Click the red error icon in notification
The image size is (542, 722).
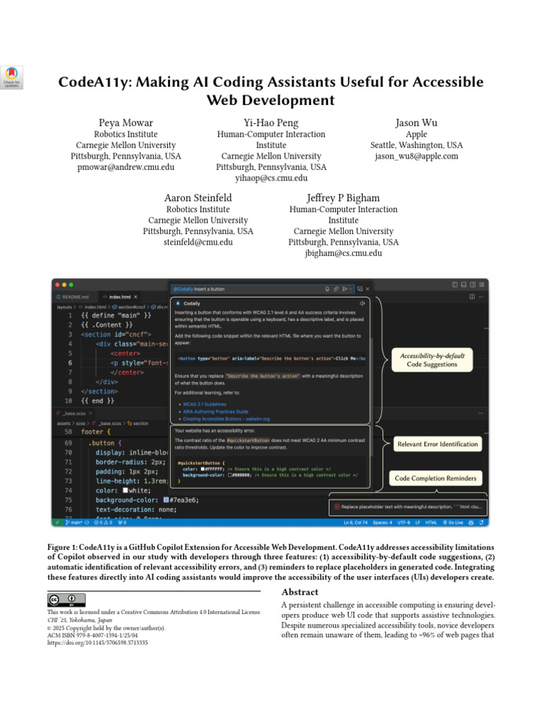point(337,506)
